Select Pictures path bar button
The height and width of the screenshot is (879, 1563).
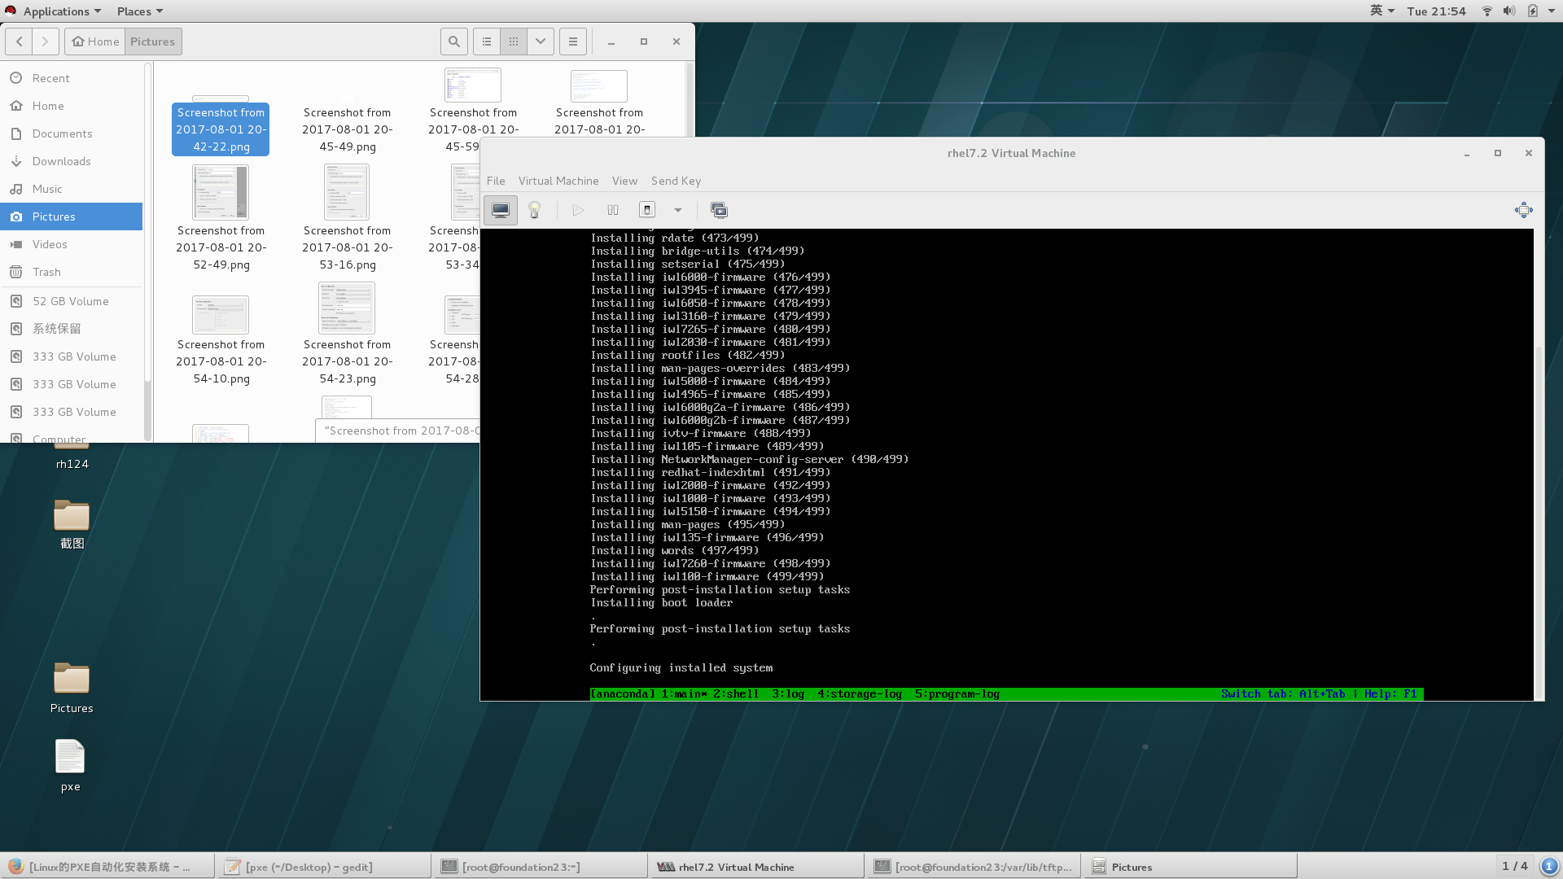[153, 42]
